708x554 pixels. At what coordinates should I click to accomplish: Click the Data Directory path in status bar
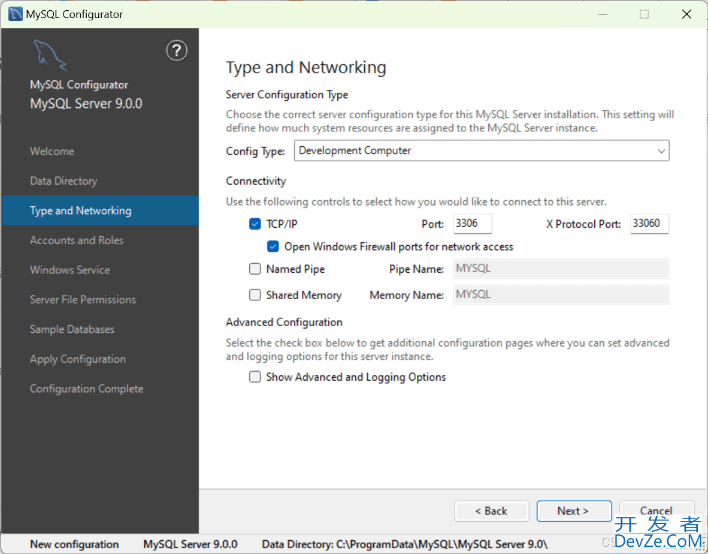404,544
